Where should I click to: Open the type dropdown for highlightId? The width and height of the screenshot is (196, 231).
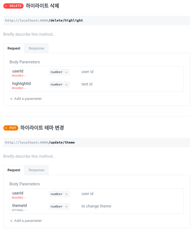(x=59, y=84)
